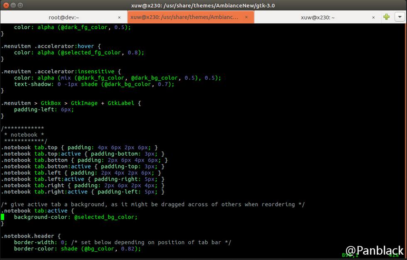Switch to the xuw@x230:~ tab
This screenshot has height=260, width=407.
pos(317,17)
